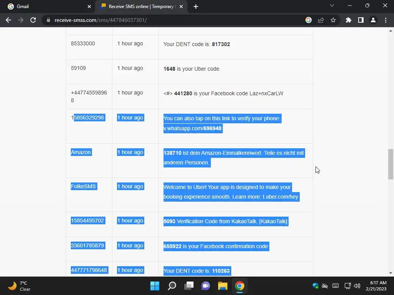The image size is (394, 295).
Task: Click sender number 59109
Action: [78, 68]
